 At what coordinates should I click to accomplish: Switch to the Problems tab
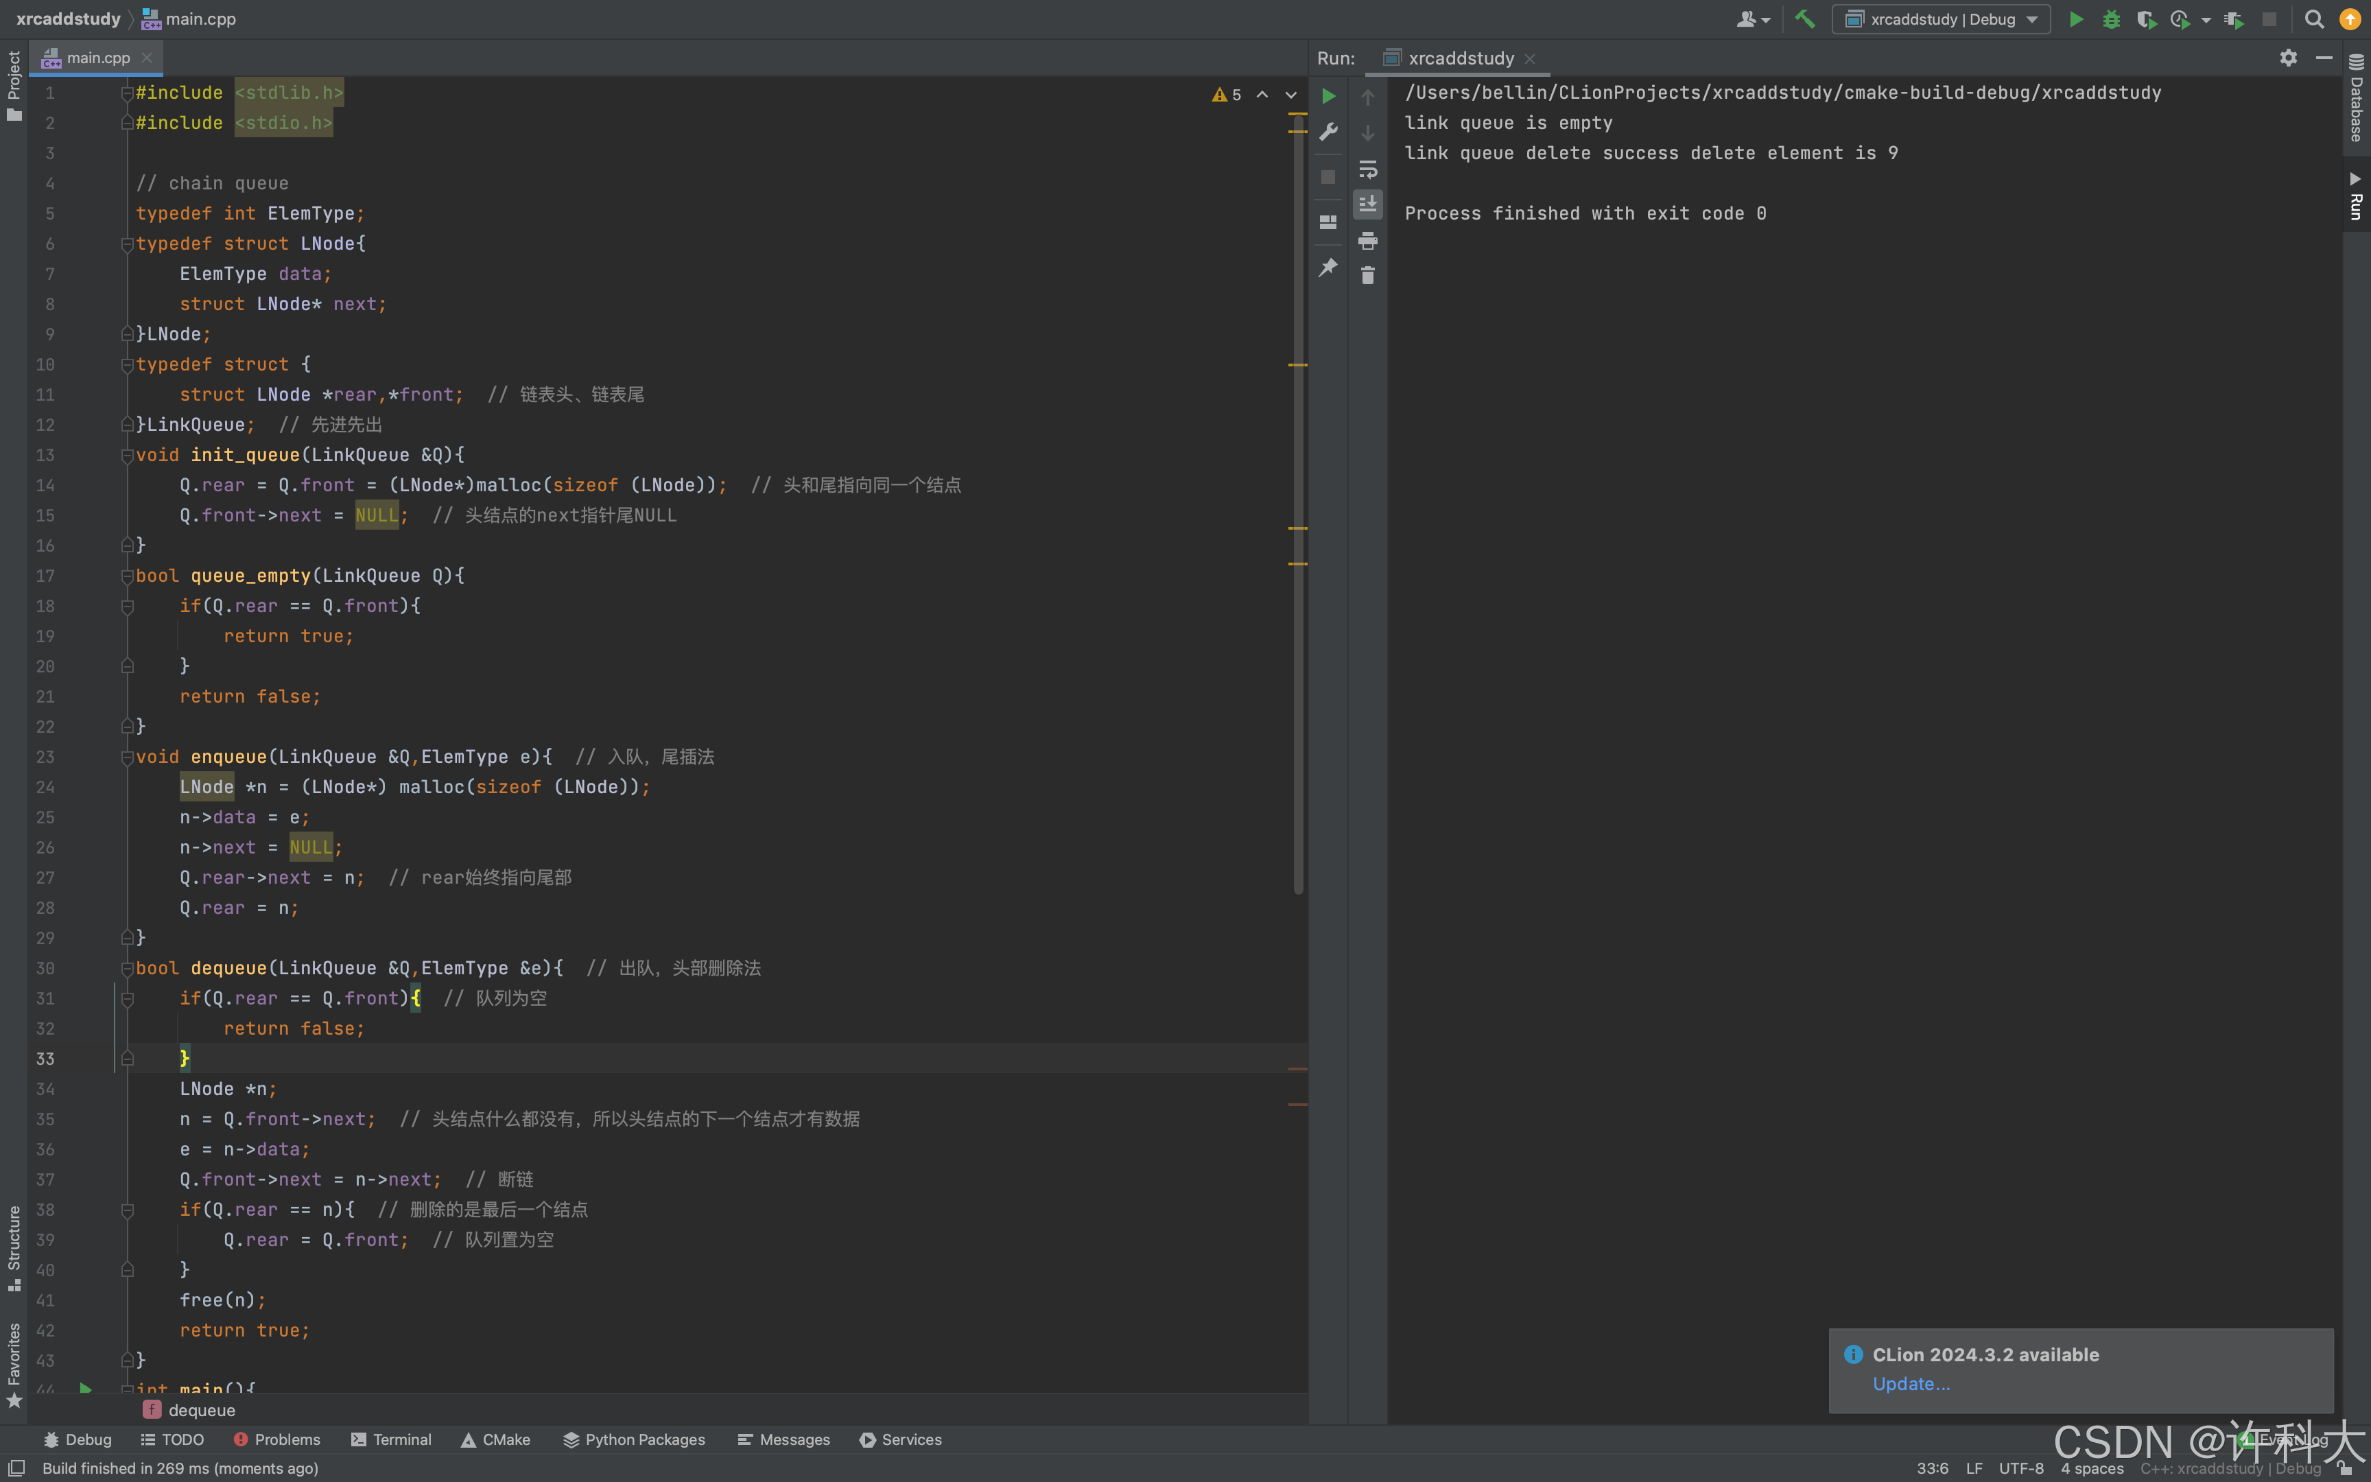pyautogui.click(x=277, y=1439)
